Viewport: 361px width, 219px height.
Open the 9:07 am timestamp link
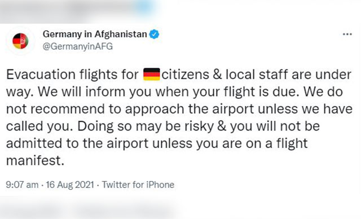[22, 185]
